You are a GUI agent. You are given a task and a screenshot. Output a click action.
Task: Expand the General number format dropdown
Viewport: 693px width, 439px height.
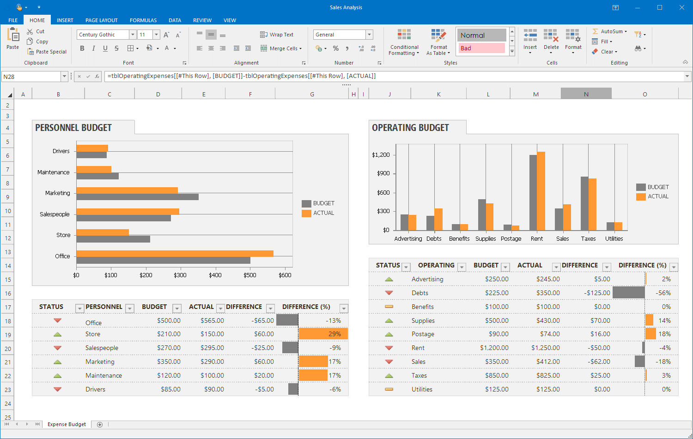pyautogui.click(x=369, y=35)
